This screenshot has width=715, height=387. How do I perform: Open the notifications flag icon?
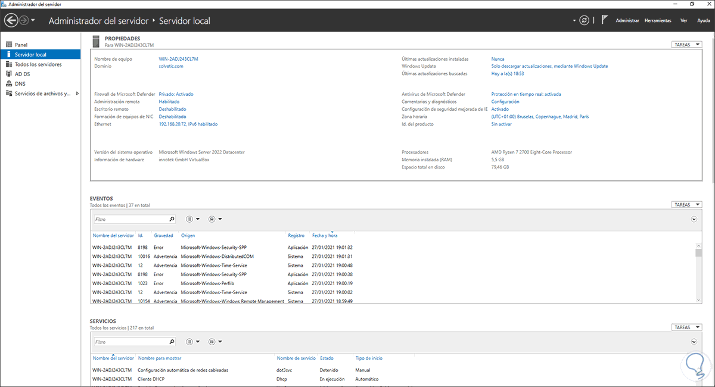pos(604,20)
